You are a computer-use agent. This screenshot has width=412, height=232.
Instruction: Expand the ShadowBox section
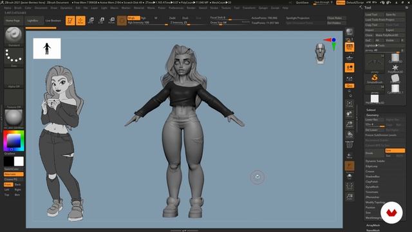373,177
